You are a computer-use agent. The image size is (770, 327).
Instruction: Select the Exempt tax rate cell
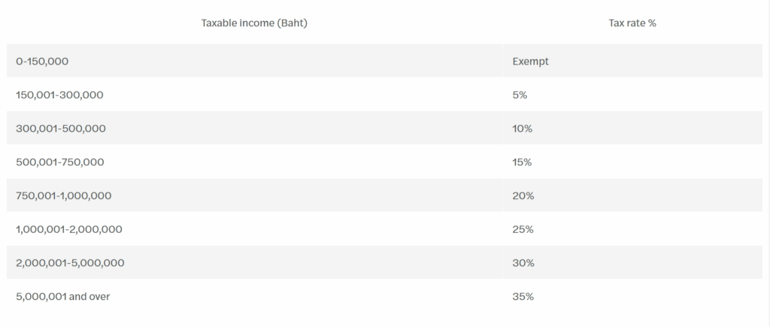point(632,62)
